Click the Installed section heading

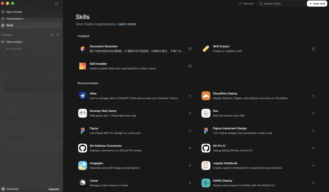[x=83, y=36]
